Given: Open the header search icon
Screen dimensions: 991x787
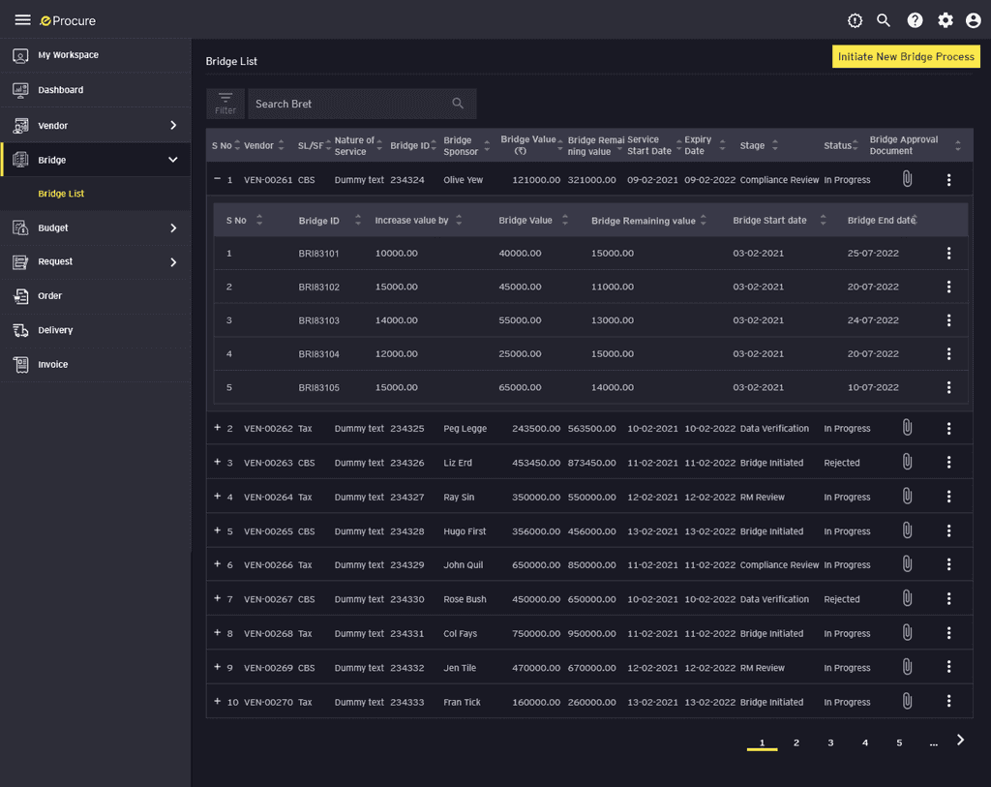Looking at the screenshot, I should [884, 21].
